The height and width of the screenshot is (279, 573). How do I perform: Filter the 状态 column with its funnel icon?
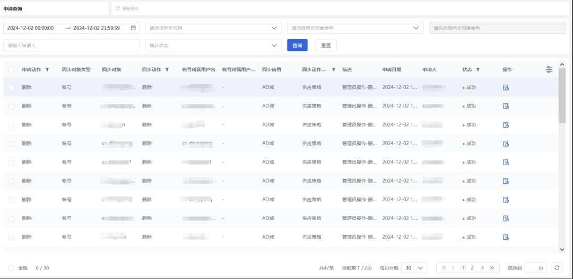click(x=477, y=69)
